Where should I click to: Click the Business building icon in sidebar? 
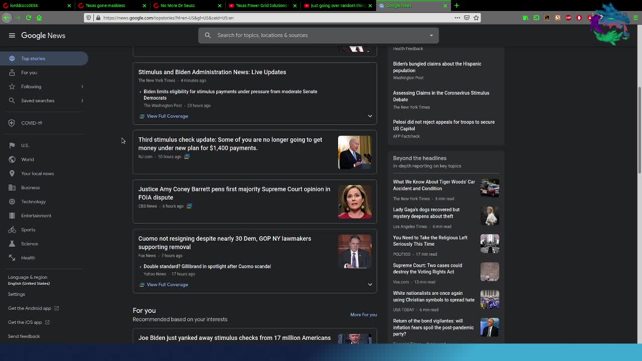[12, 188]
